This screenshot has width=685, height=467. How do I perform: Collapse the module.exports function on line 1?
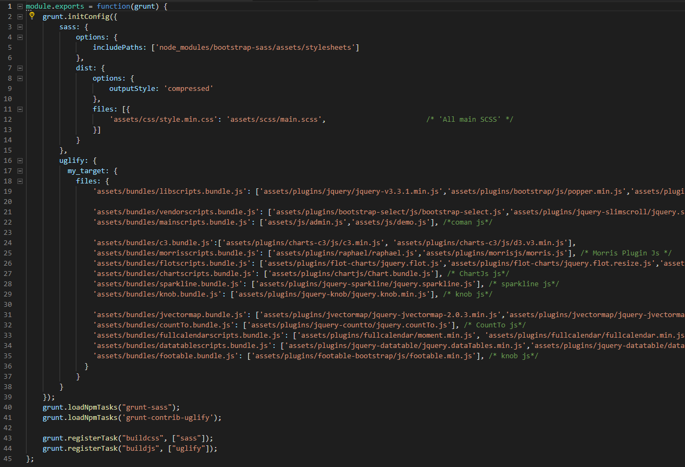point(20,6)
